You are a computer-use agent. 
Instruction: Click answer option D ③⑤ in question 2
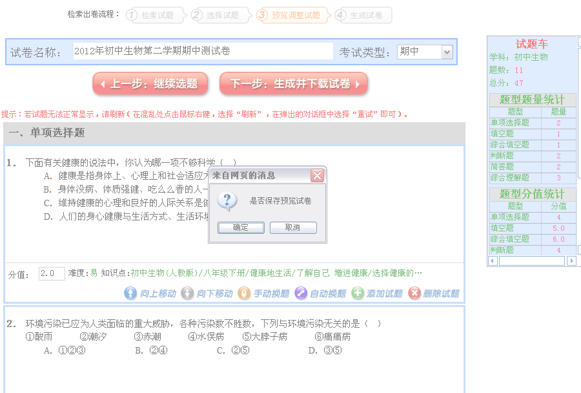(x=325, y=350)
